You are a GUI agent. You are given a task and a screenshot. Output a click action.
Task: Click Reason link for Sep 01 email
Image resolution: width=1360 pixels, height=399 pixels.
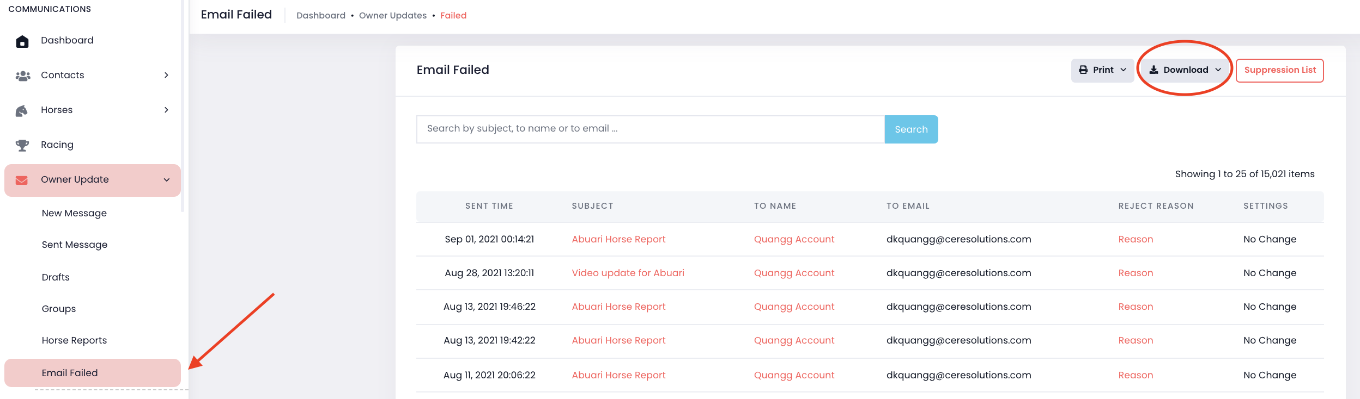coord(1136,239)
